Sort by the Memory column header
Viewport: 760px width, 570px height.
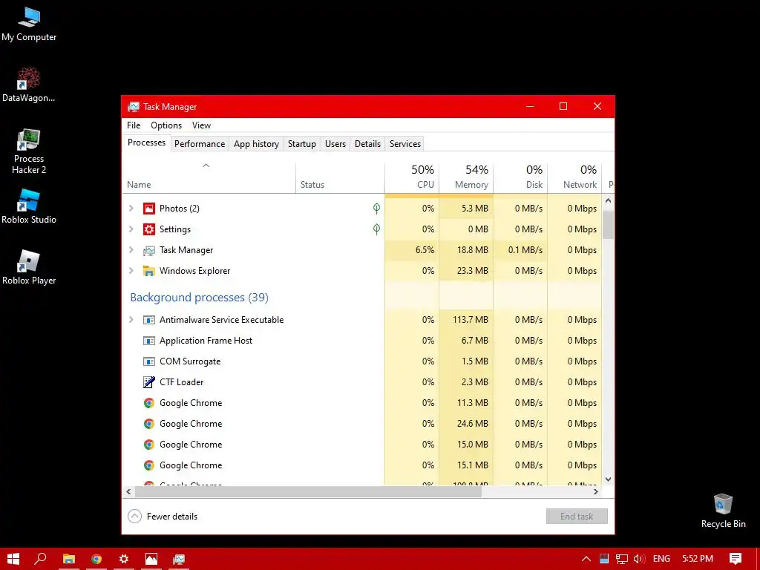(466, 177)
